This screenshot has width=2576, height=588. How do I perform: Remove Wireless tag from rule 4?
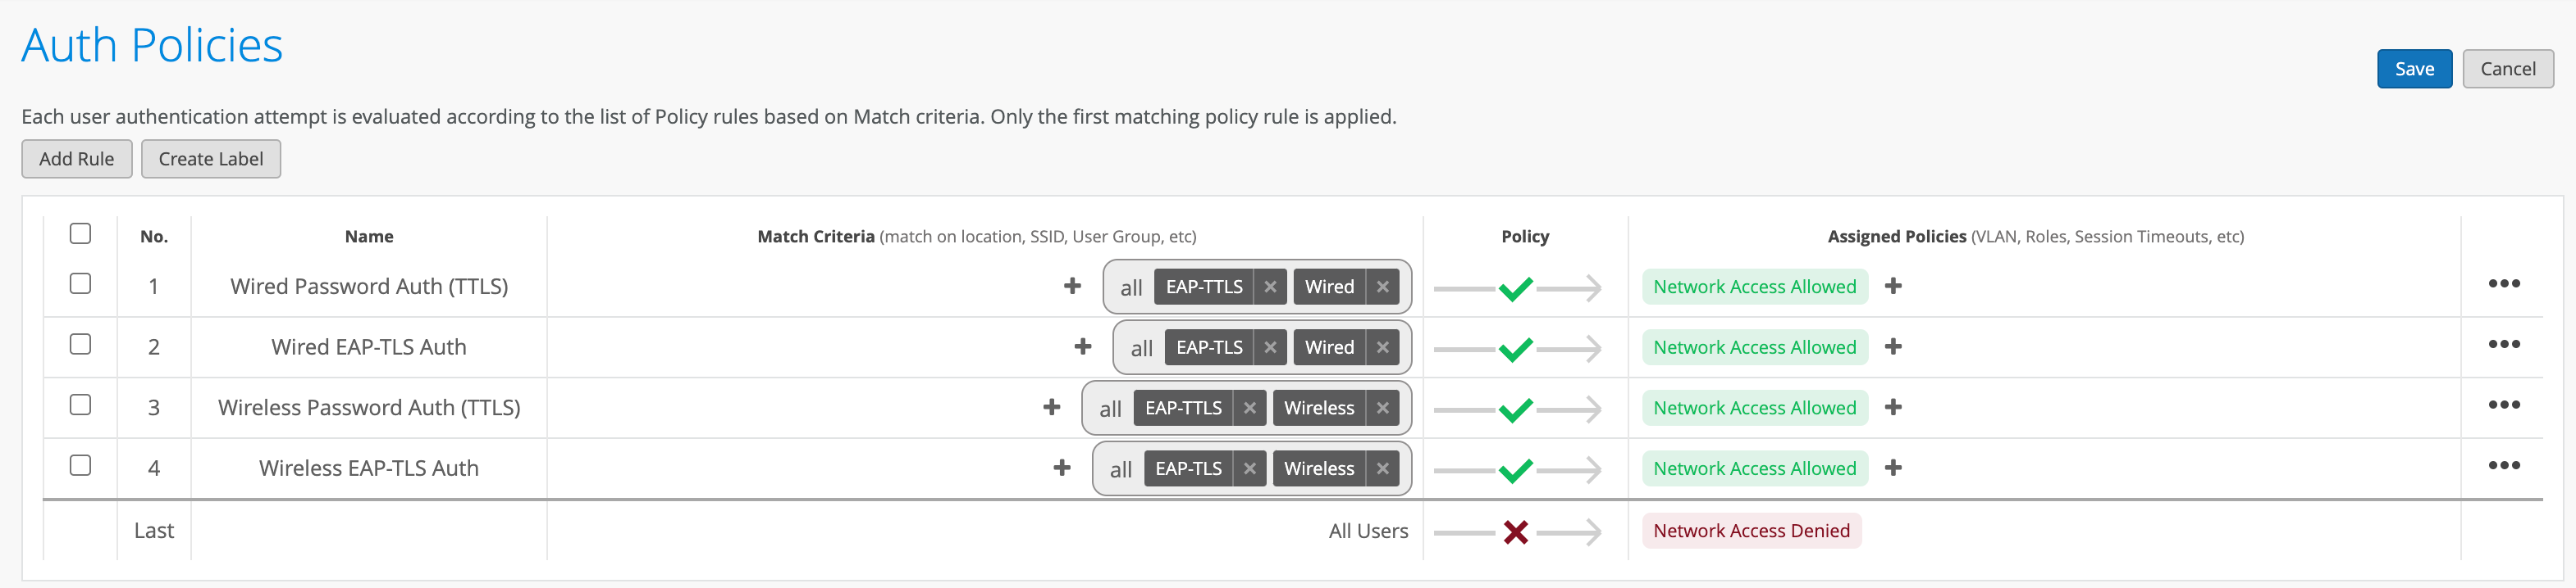pos(1382,469)
